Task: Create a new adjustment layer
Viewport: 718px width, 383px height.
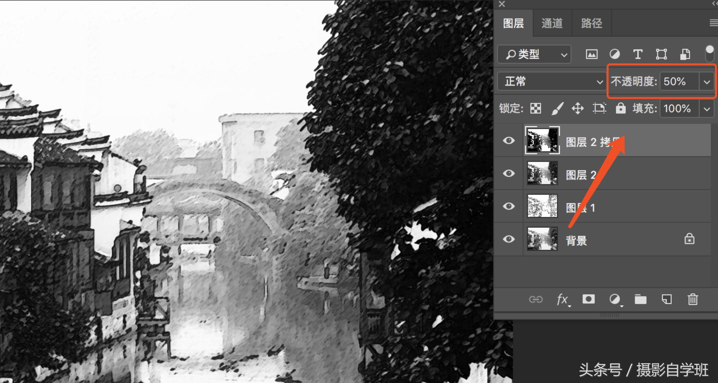Action: click(615, 300)
